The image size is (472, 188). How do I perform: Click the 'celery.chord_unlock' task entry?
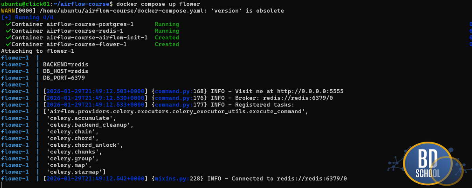pos(85,145)
